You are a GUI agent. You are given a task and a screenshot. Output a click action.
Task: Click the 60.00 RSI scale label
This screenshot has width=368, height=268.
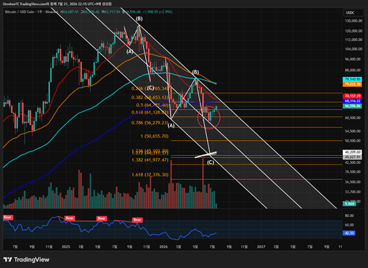point(349,225)
